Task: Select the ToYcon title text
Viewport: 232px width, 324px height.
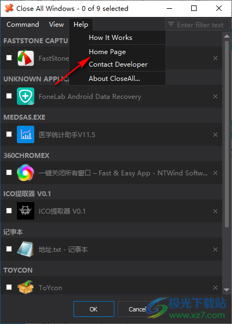Action: tap(50, 287)
